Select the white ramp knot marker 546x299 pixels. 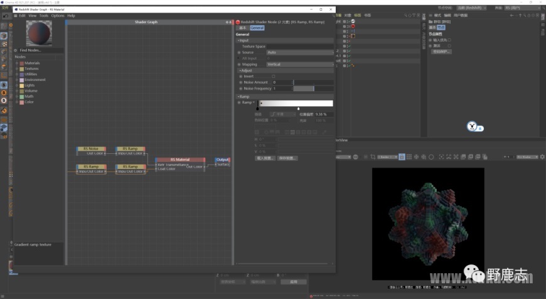pos(299,109)
